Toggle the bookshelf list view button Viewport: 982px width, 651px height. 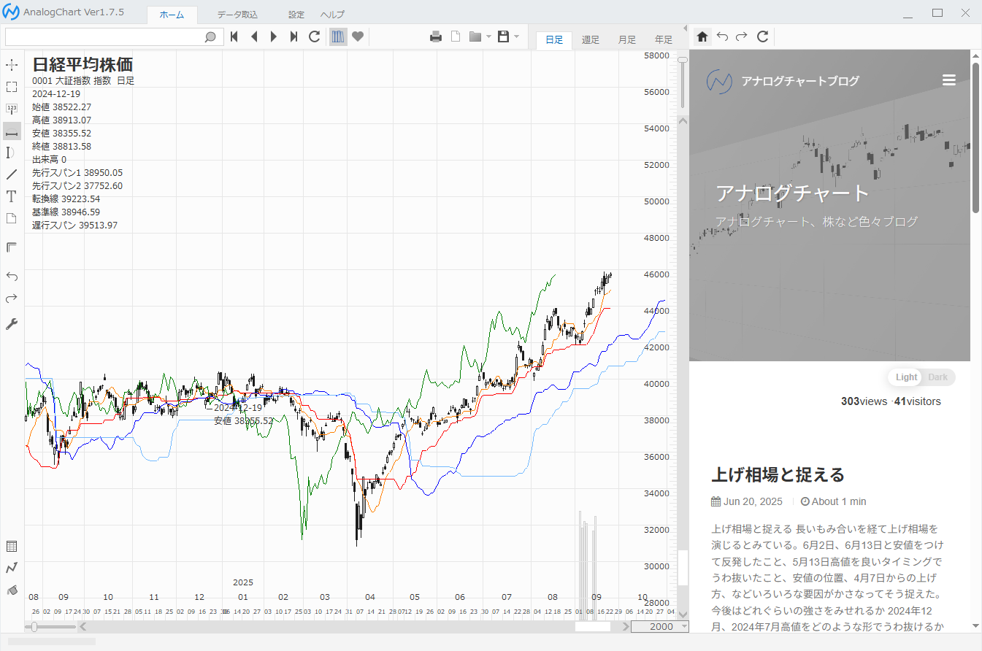[x=338, y=36]
